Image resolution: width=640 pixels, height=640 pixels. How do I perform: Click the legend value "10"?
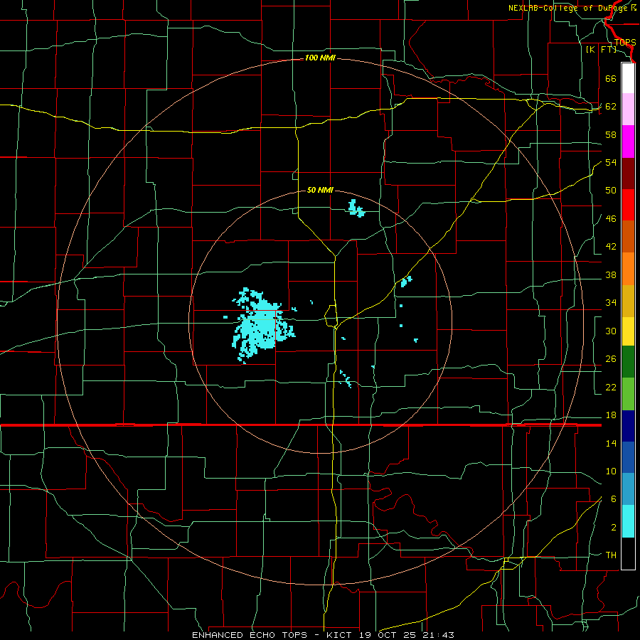611,471
